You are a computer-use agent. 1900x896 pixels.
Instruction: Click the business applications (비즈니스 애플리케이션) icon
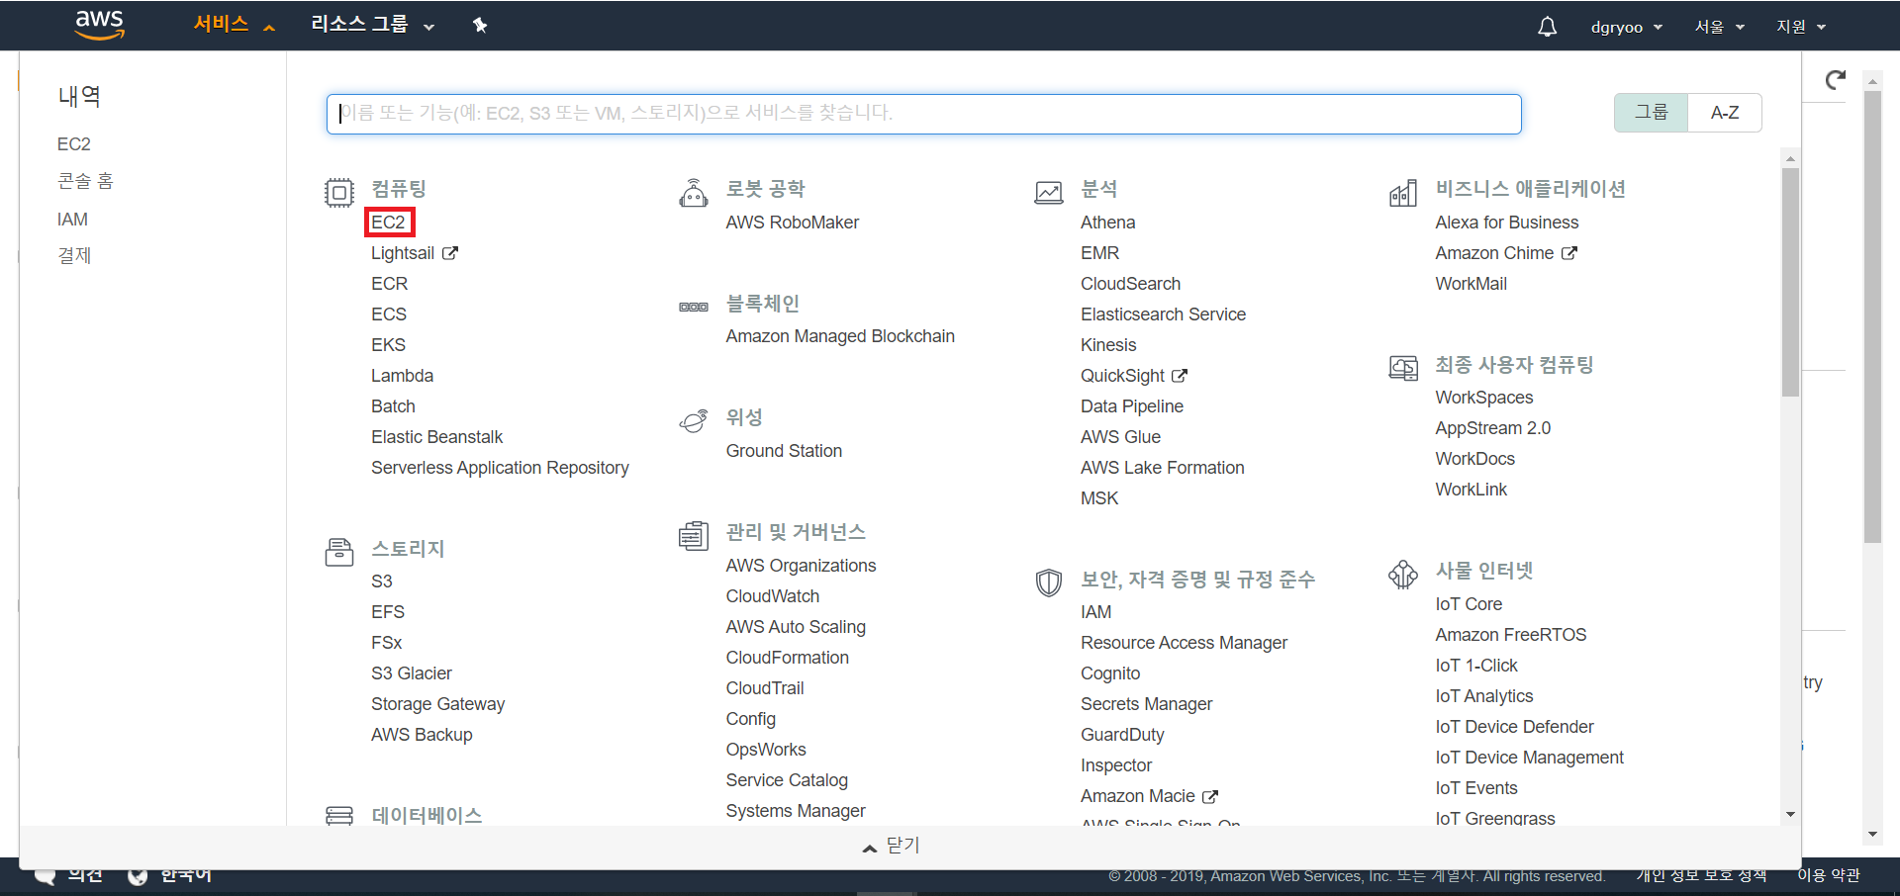[x=1403, y=193]
